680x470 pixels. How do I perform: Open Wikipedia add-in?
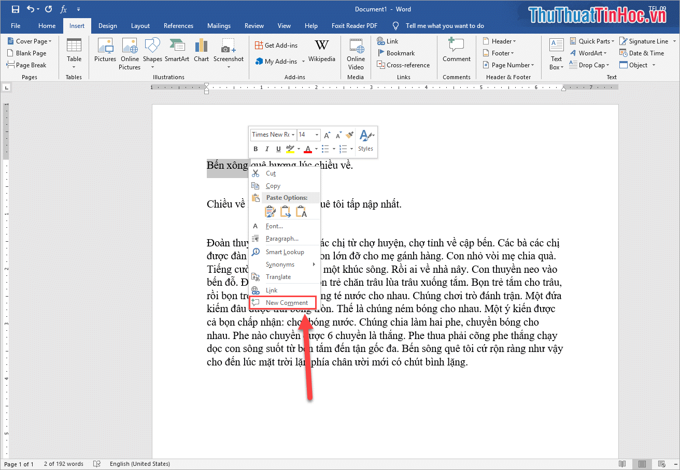coord(322,51)
